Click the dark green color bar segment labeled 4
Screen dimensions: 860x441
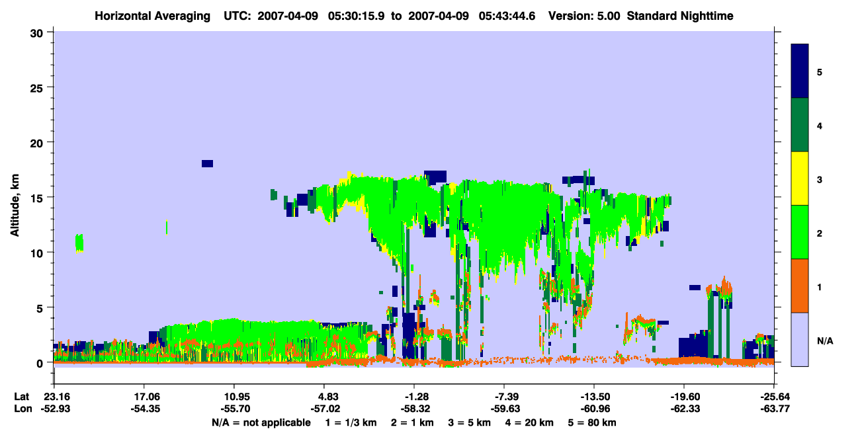tap(800, 125)
